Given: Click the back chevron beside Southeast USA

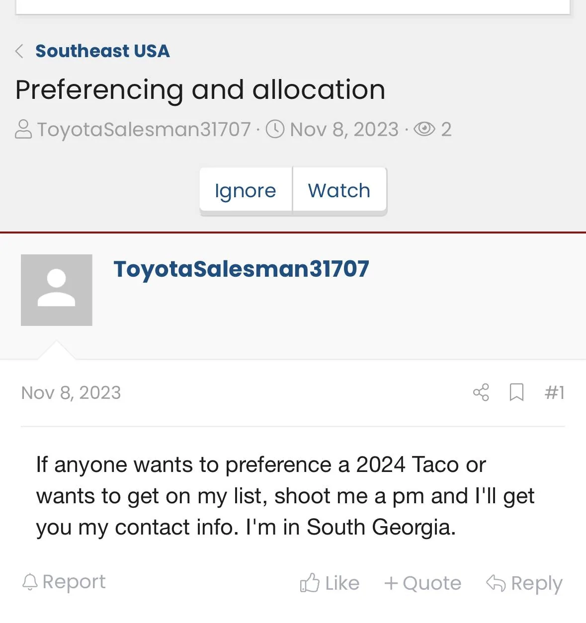Looking at the screenshot, I should (19, 51).
